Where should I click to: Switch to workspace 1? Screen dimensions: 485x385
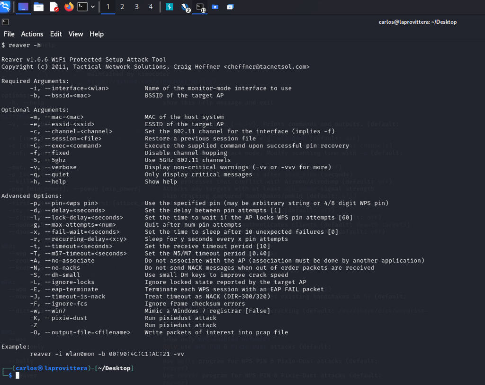click(108, 7)
